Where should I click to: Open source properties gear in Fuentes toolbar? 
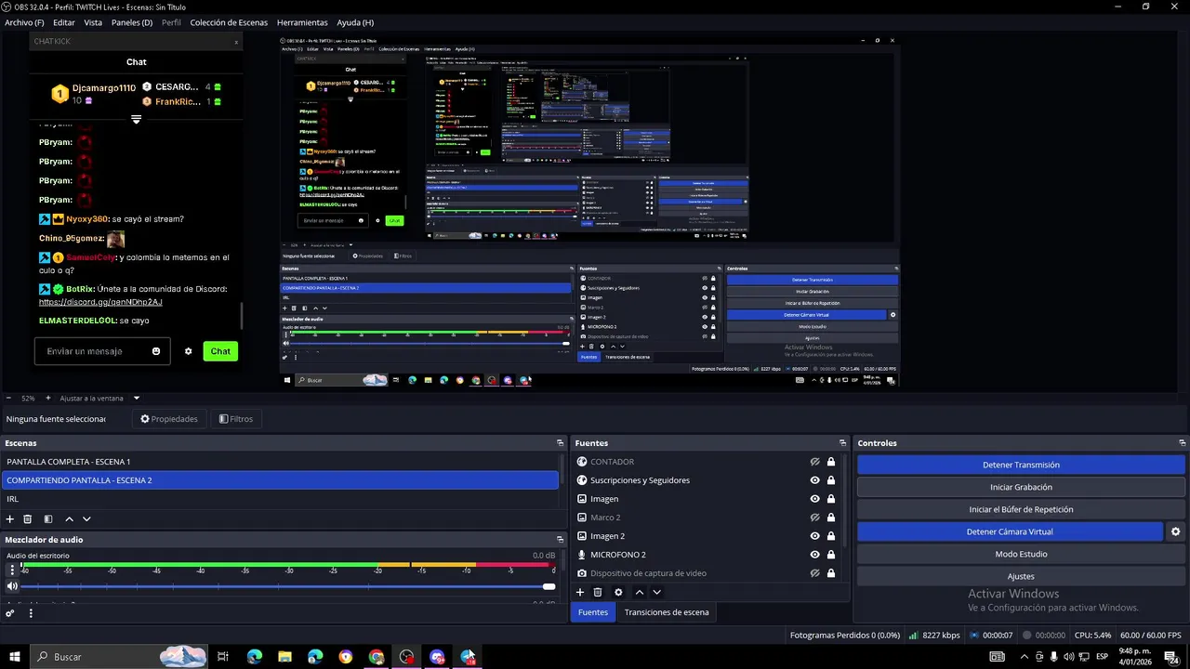618,592
